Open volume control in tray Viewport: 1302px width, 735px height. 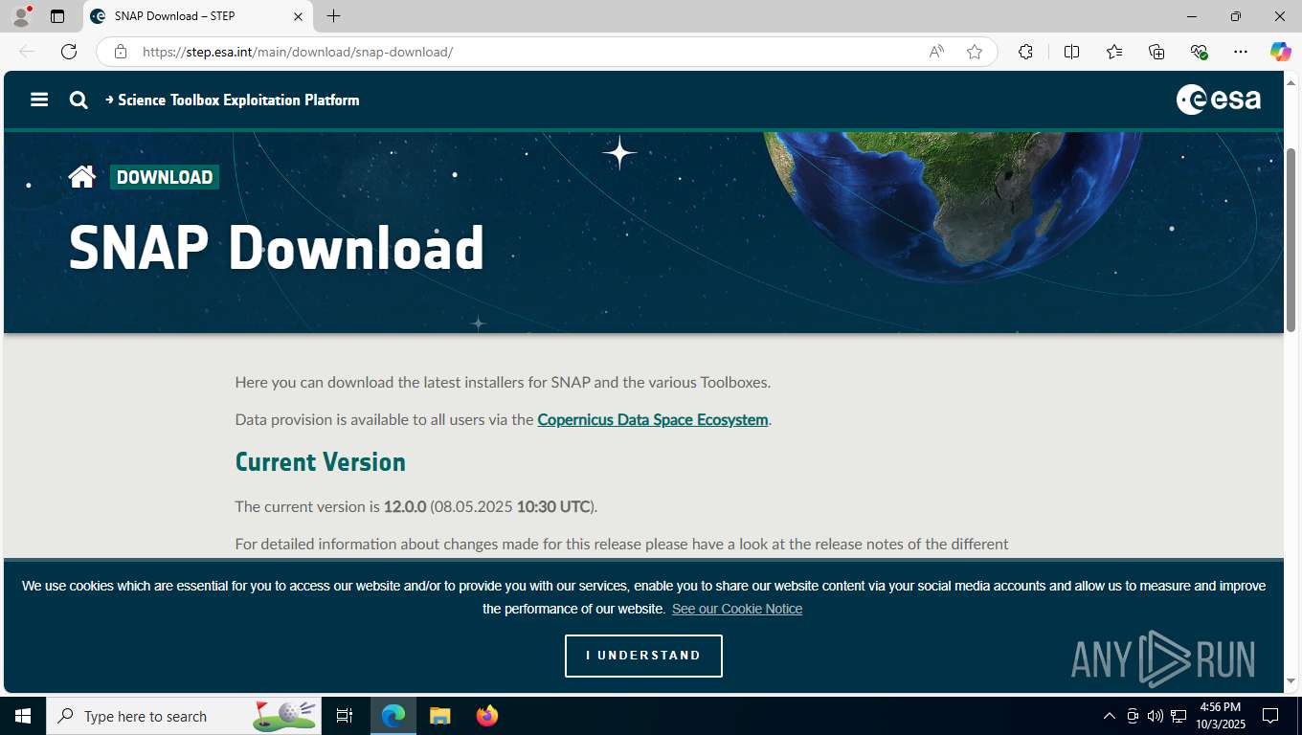click(x=1156, y=716)
